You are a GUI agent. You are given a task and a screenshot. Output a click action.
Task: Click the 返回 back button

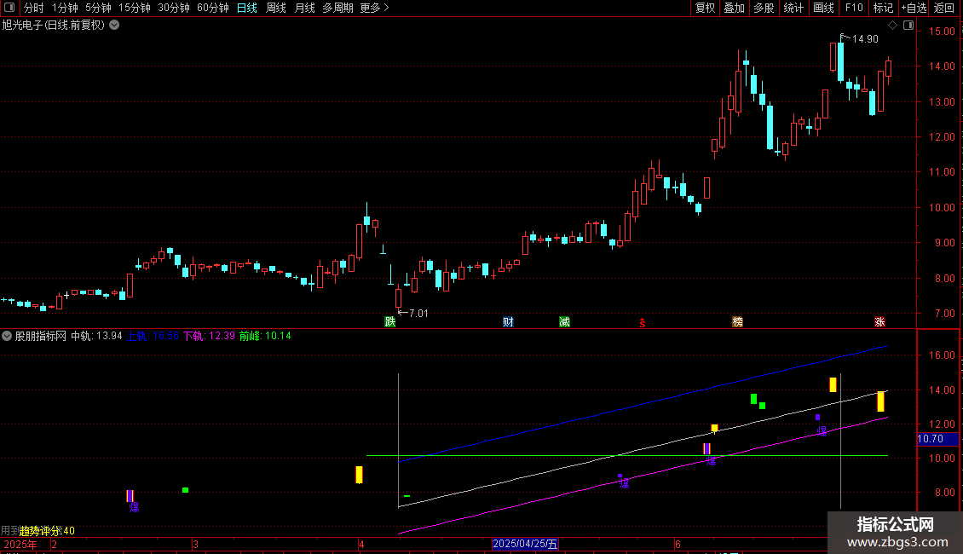(944, 8)
